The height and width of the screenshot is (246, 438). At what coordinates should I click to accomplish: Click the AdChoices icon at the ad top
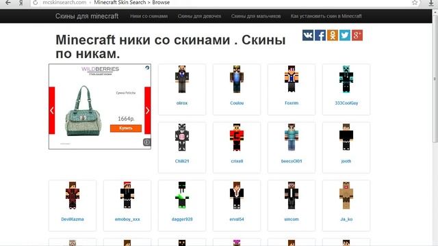tap(147, 68)
